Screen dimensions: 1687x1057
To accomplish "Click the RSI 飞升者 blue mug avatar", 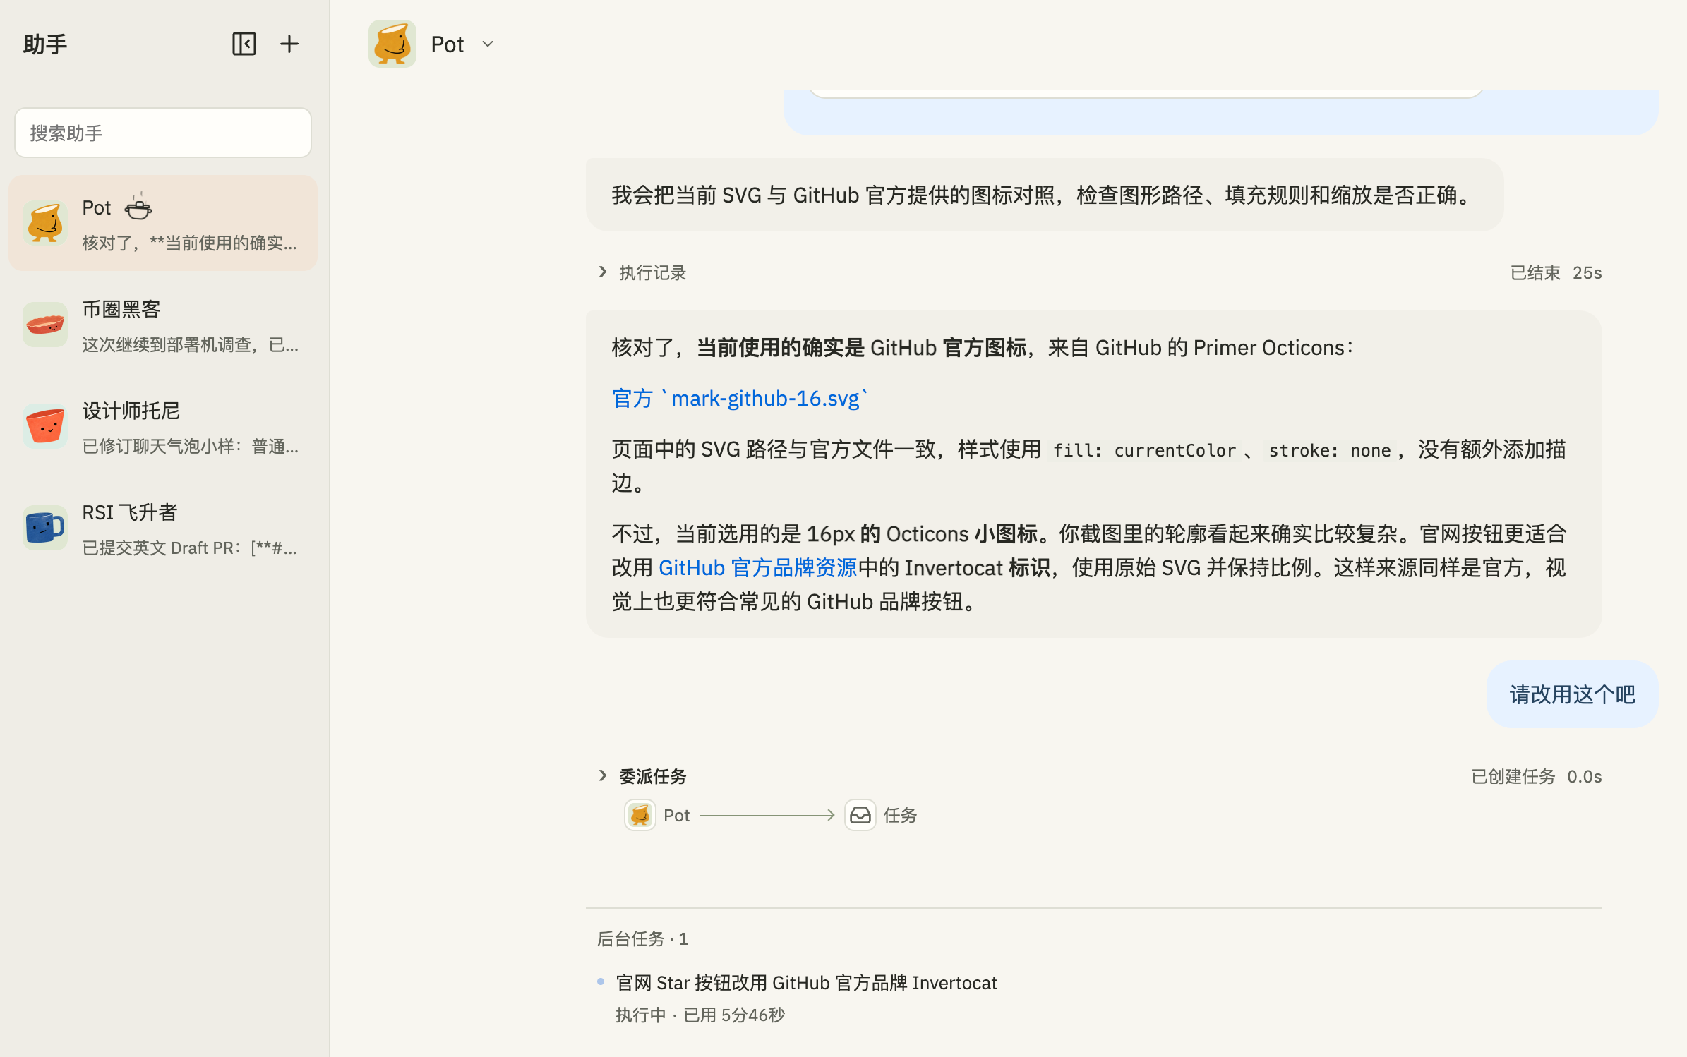I will pyautogui.click(x=45, y=528).
